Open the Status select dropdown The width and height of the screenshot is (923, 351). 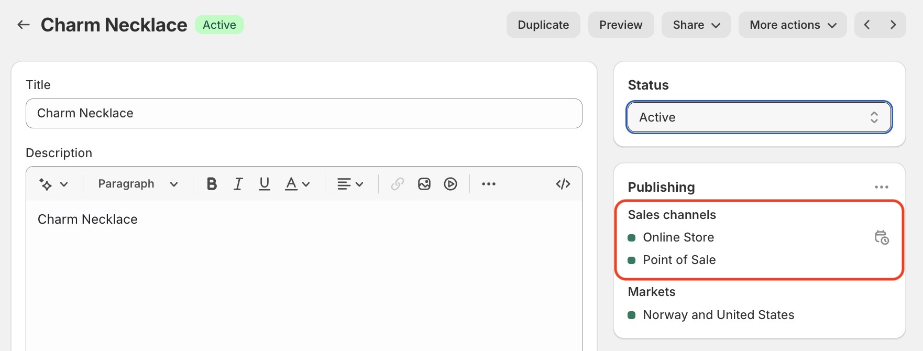tap(759, 117)
